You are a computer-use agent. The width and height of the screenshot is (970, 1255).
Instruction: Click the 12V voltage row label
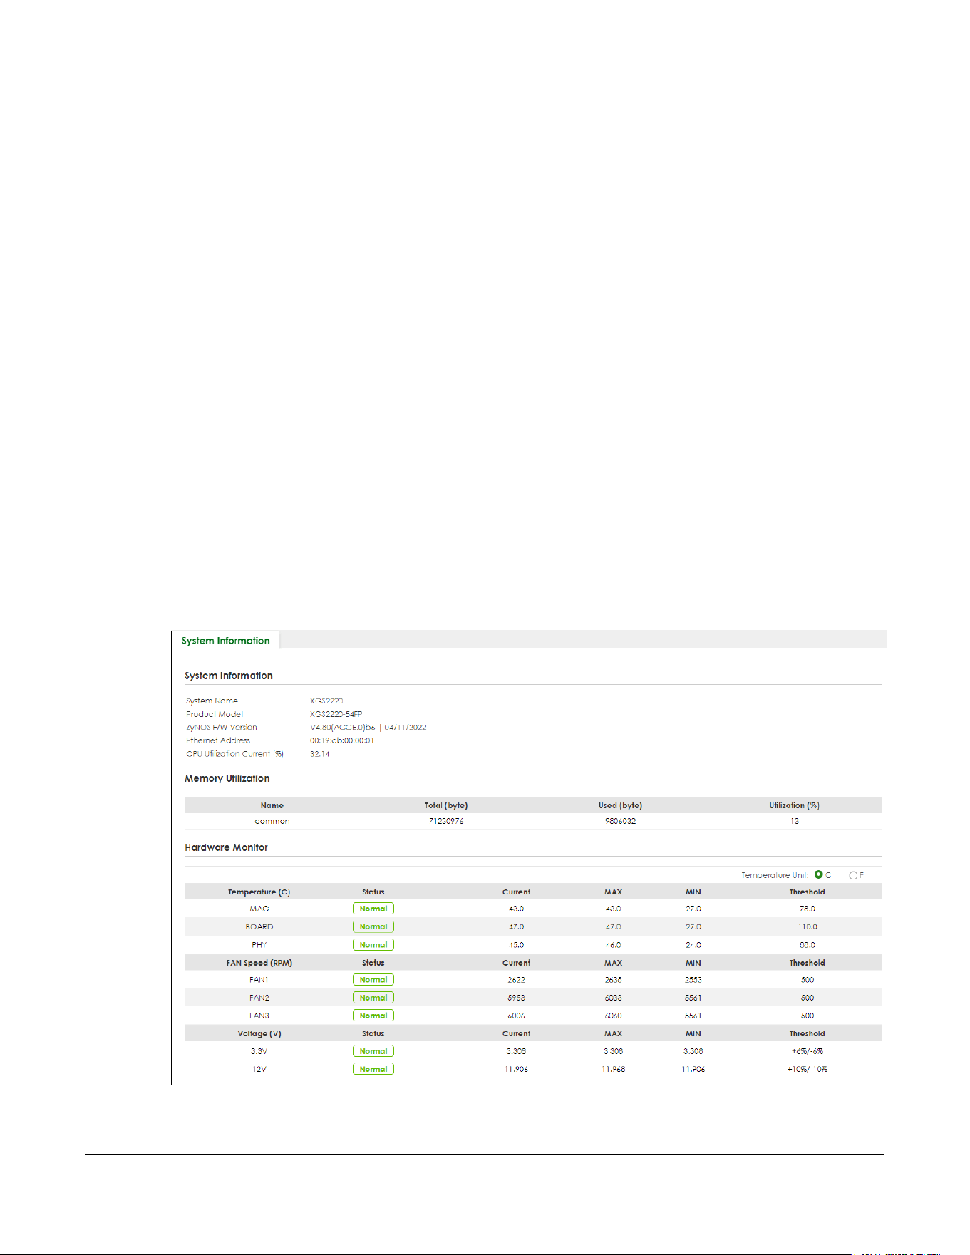(259, 1069)
